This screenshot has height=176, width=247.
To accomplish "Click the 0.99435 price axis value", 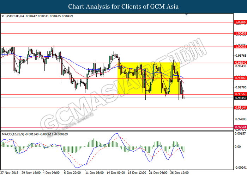I will coord(241,66).
